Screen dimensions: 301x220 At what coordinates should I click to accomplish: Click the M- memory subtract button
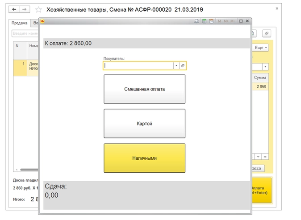point(233,21)
